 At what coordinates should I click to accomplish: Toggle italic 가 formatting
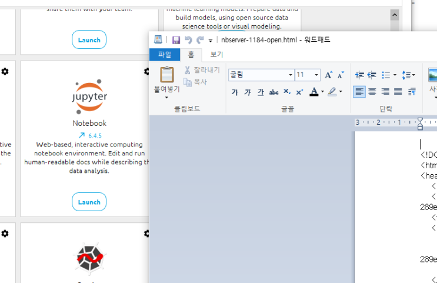[x=248, y=92]
